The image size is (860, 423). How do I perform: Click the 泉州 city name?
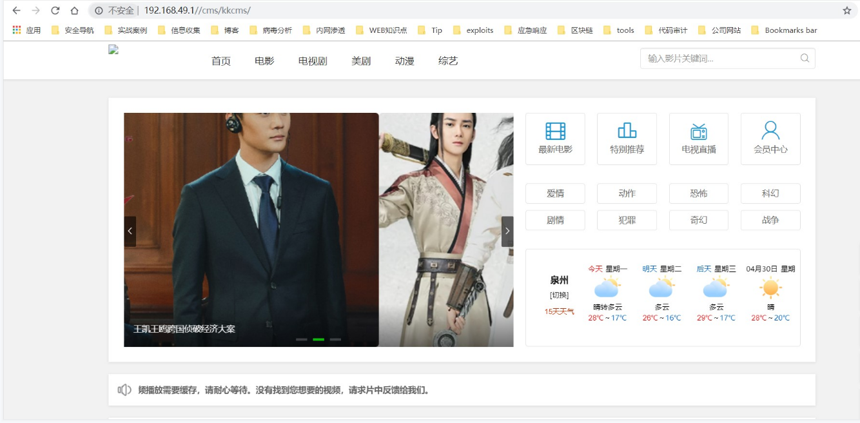559,280
